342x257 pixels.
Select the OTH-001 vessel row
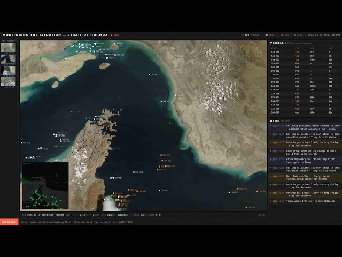click(305, 63)
